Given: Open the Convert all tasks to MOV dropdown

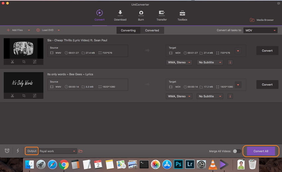Looking at the screenshot, I should (260, 31).
